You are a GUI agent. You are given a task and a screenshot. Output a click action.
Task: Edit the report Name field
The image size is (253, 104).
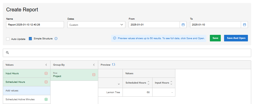coord(35,25)
